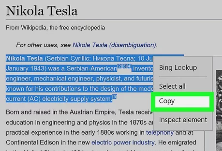The height and width of the screenshot is (151, 222).
Task: Click the bold Nikola Tesla in highlighted text
Action: pyautogui.click(x=24, y=59)
